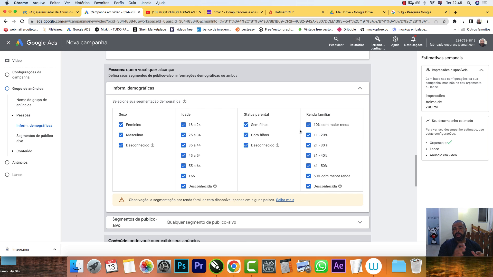
Task: Uncheck the 18 a 24 age checkbox
Action: click(x=183, y=125)
